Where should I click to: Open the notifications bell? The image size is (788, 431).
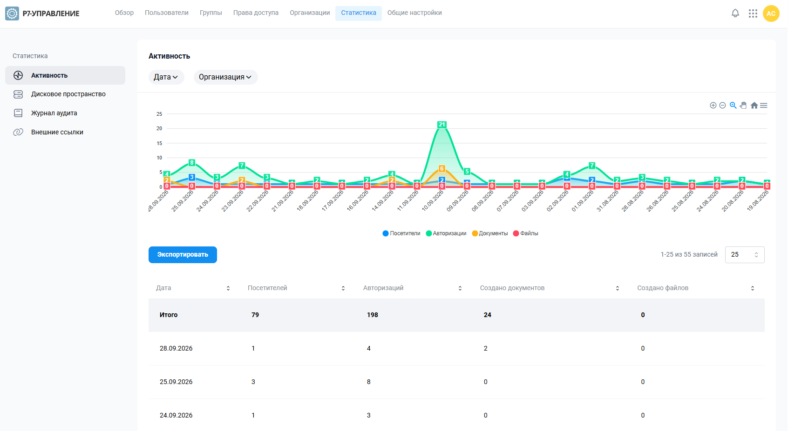(735, 13)
